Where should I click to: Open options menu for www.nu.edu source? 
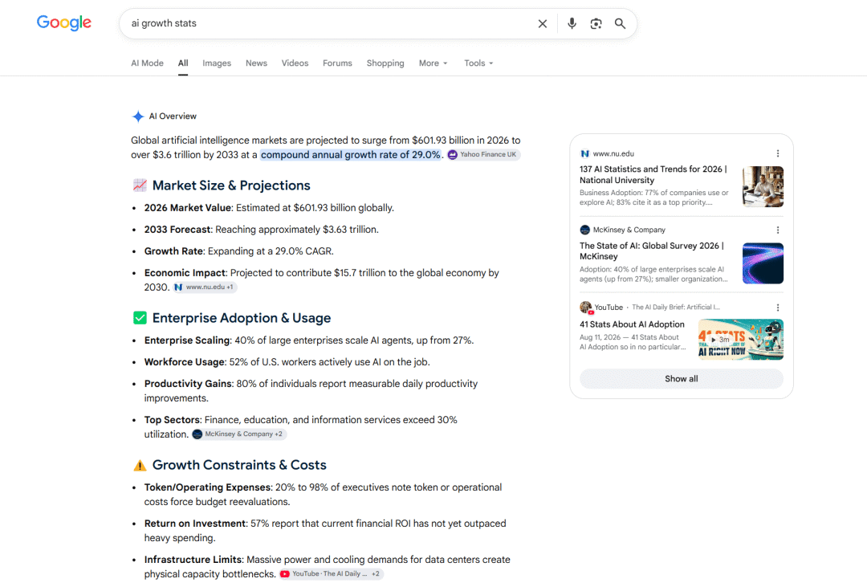[777, 153]
